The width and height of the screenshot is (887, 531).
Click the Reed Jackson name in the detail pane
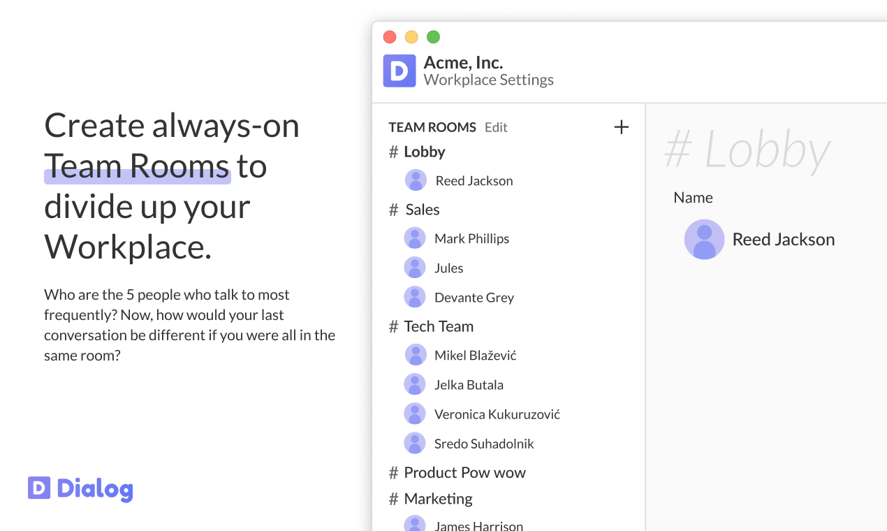784,240
